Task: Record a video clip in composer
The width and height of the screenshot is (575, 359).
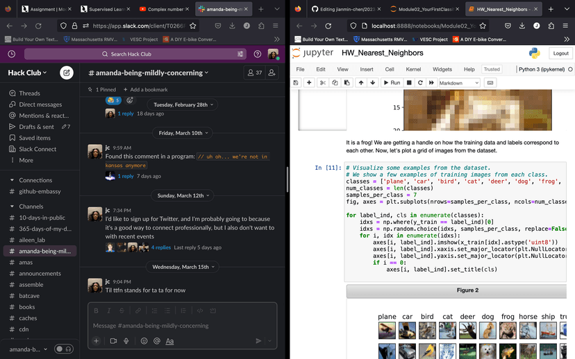Action: point(112,341)
